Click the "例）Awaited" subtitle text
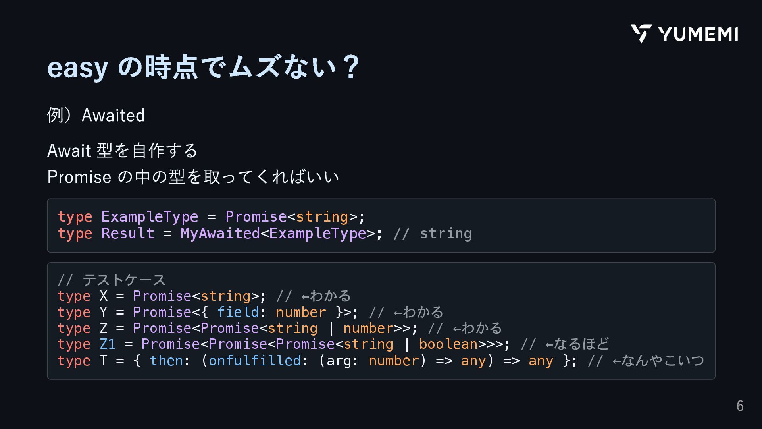762x429 pixels. [x=96, y=115]
